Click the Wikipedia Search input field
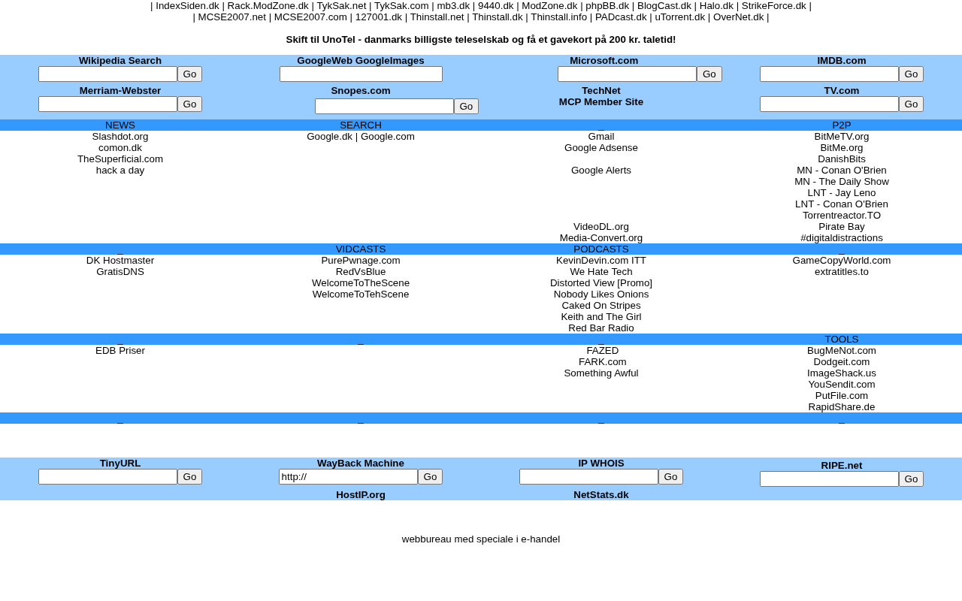 (x=107, y=74)
